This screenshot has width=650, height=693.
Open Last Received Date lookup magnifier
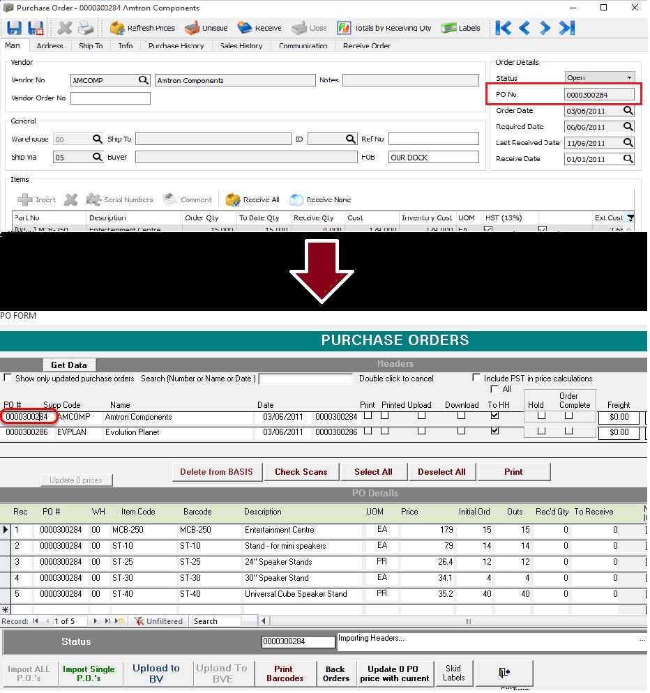628,142
